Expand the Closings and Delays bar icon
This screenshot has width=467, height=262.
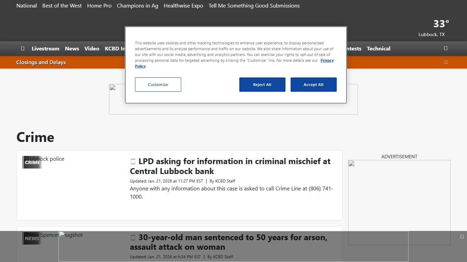point(445,62)
